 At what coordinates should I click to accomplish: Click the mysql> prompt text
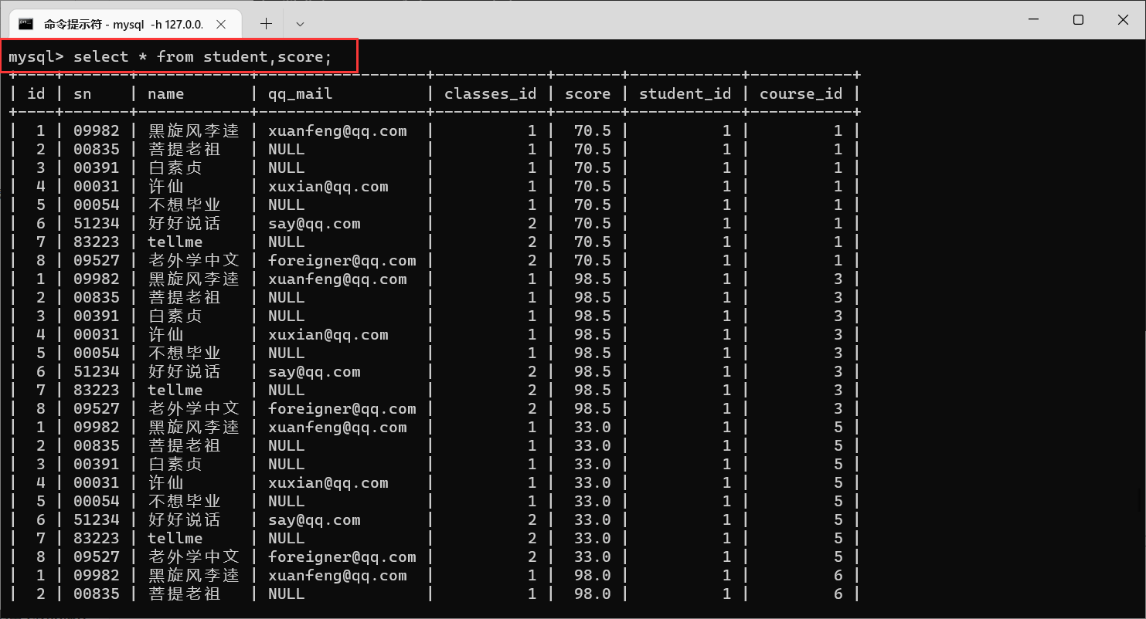click(36, 57)
